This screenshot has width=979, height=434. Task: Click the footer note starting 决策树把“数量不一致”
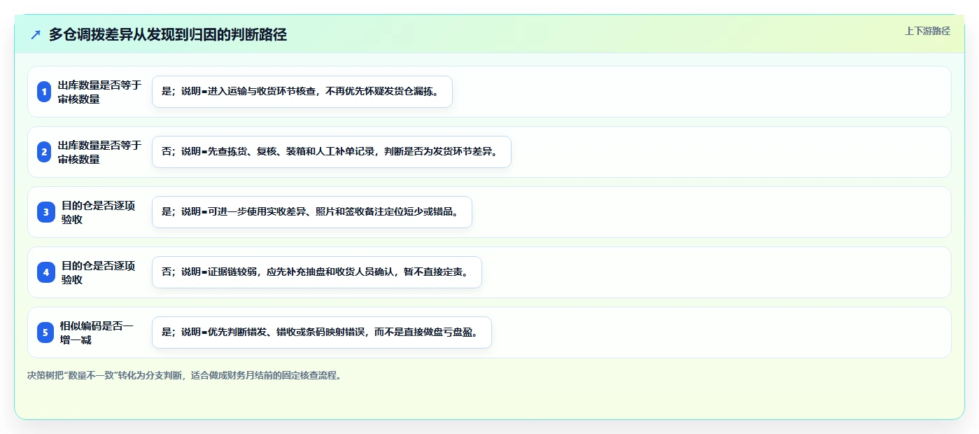tap(185, 375)
